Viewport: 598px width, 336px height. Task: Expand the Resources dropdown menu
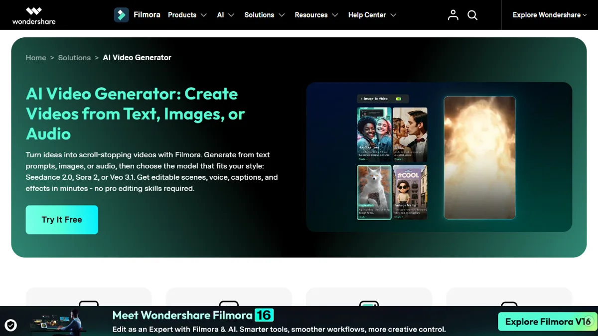[316, 15]
